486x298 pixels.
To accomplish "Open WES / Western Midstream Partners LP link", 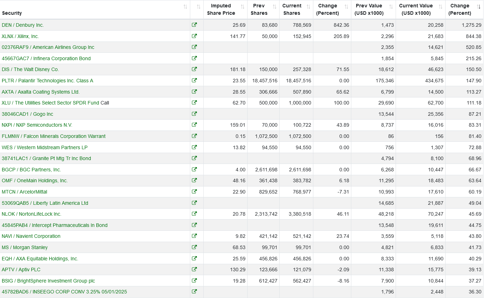I will [x=45, y=147].
